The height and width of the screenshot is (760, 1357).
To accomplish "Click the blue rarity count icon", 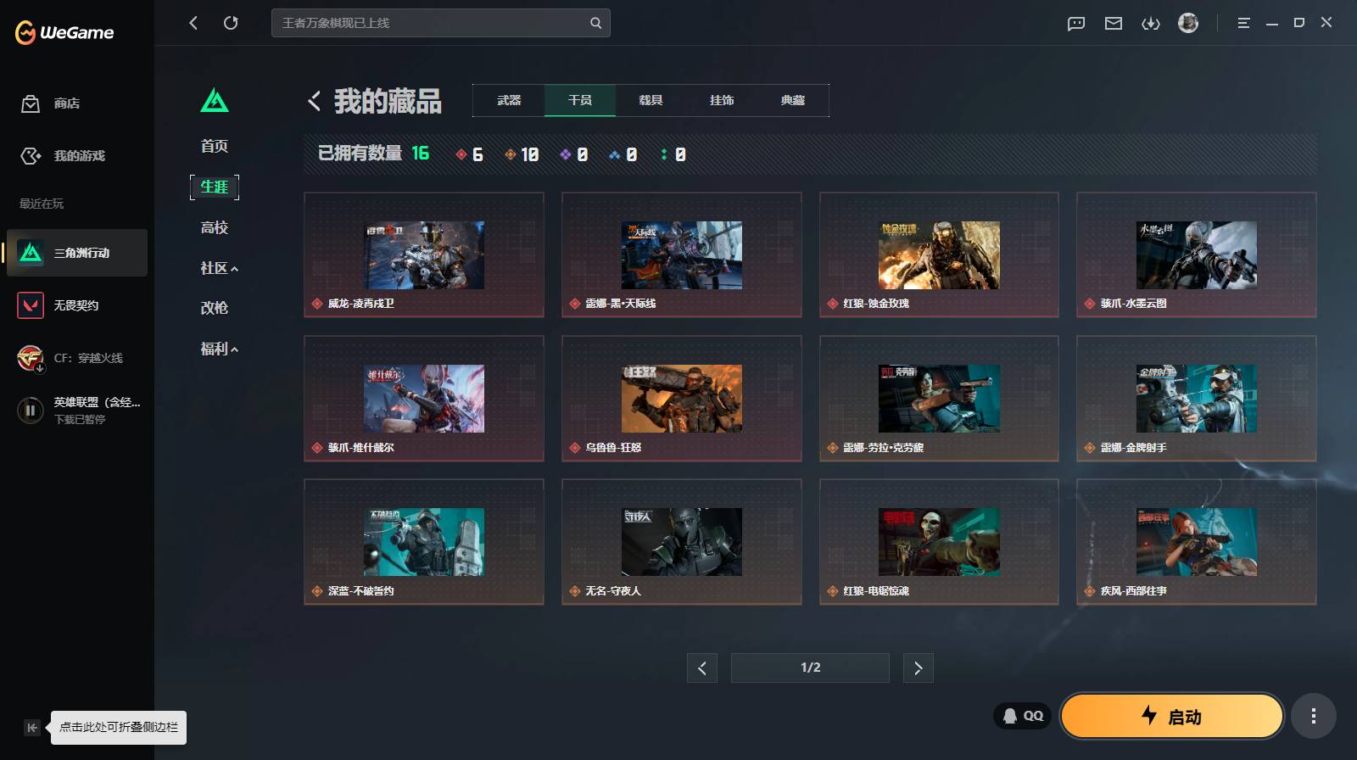I will [615, 154].
